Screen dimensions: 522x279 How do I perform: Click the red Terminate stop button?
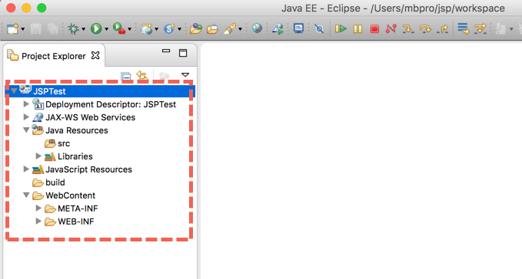pyautogui.click(x=374, y=29)
